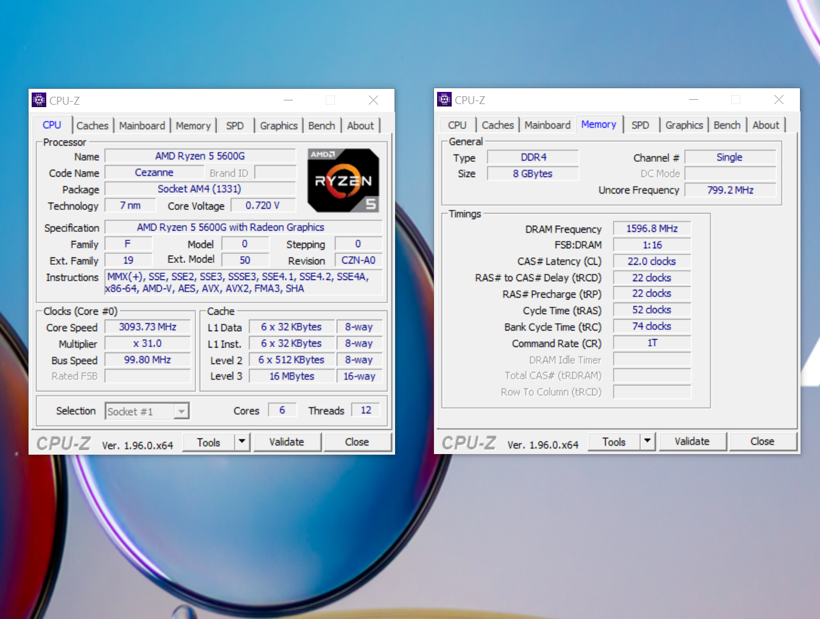
Task: Click Close button in left CPU-Z window
Action: [x=357, y=442]
